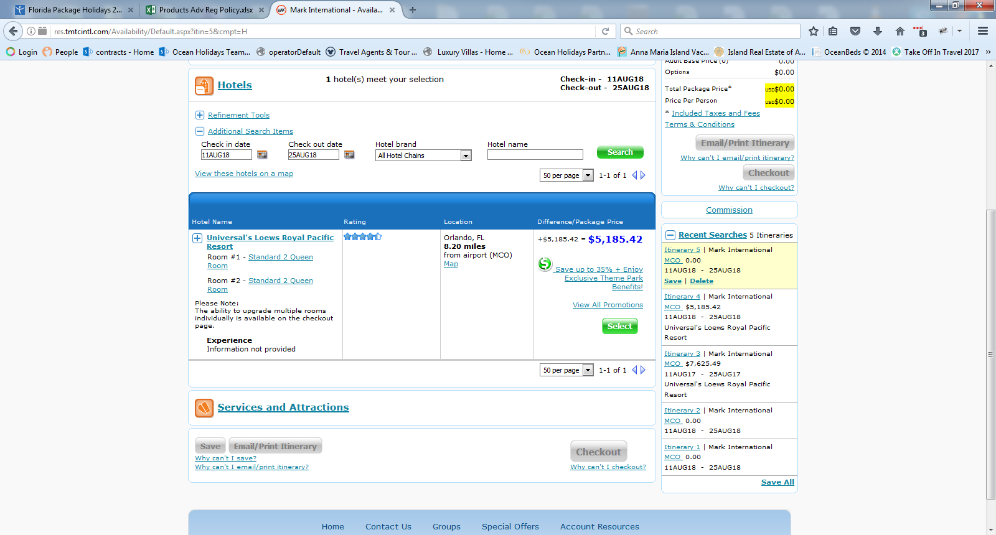Open Contact Us in the footer menu

coord(388,527)
